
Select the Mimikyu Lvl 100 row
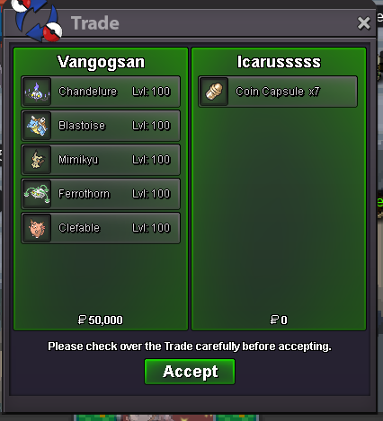point(101,160)
